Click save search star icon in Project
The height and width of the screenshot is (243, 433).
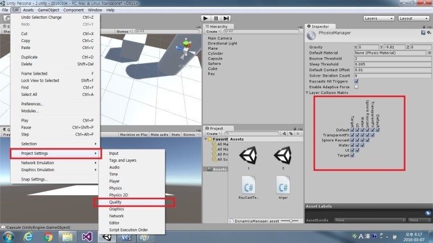point(298,134)
